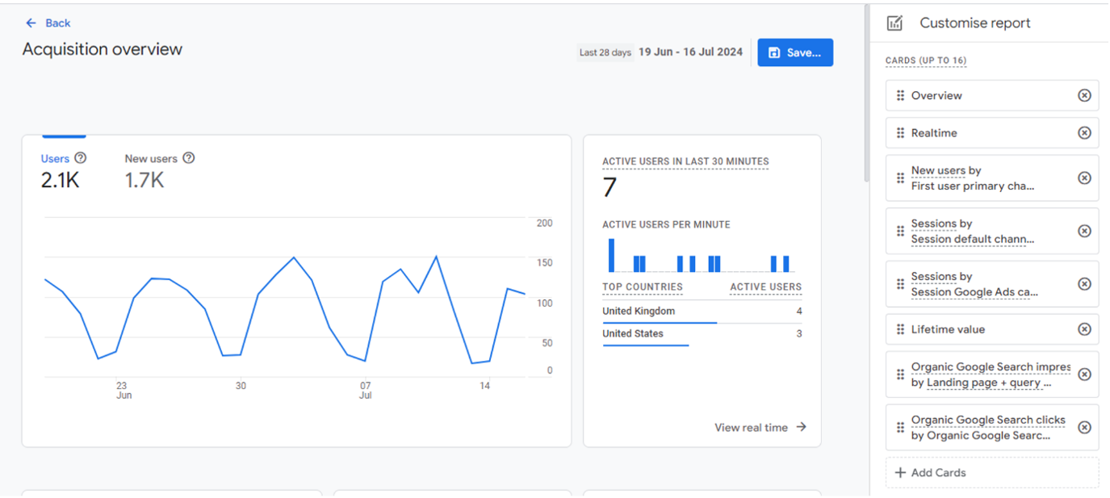Click Add Cards button
The height and width of the screenshot is (498, 1110).
coord(992,473)
